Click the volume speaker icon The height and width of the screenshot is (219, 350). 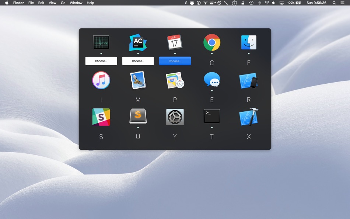click(x=273, y=3)
